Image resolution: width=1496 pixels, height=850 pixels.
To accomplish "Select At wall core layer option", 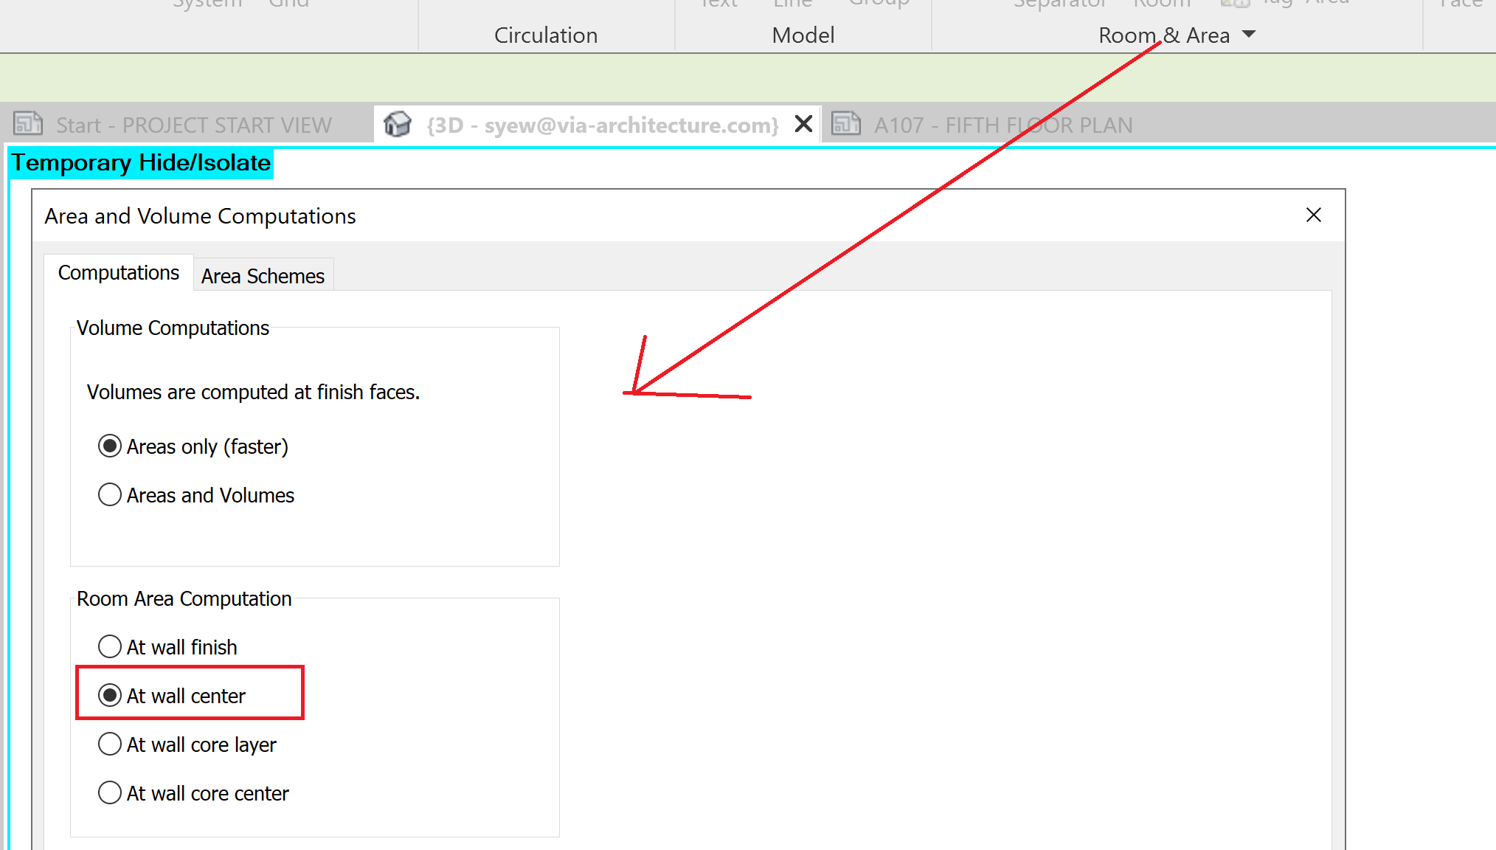I will tap(110, 744).
